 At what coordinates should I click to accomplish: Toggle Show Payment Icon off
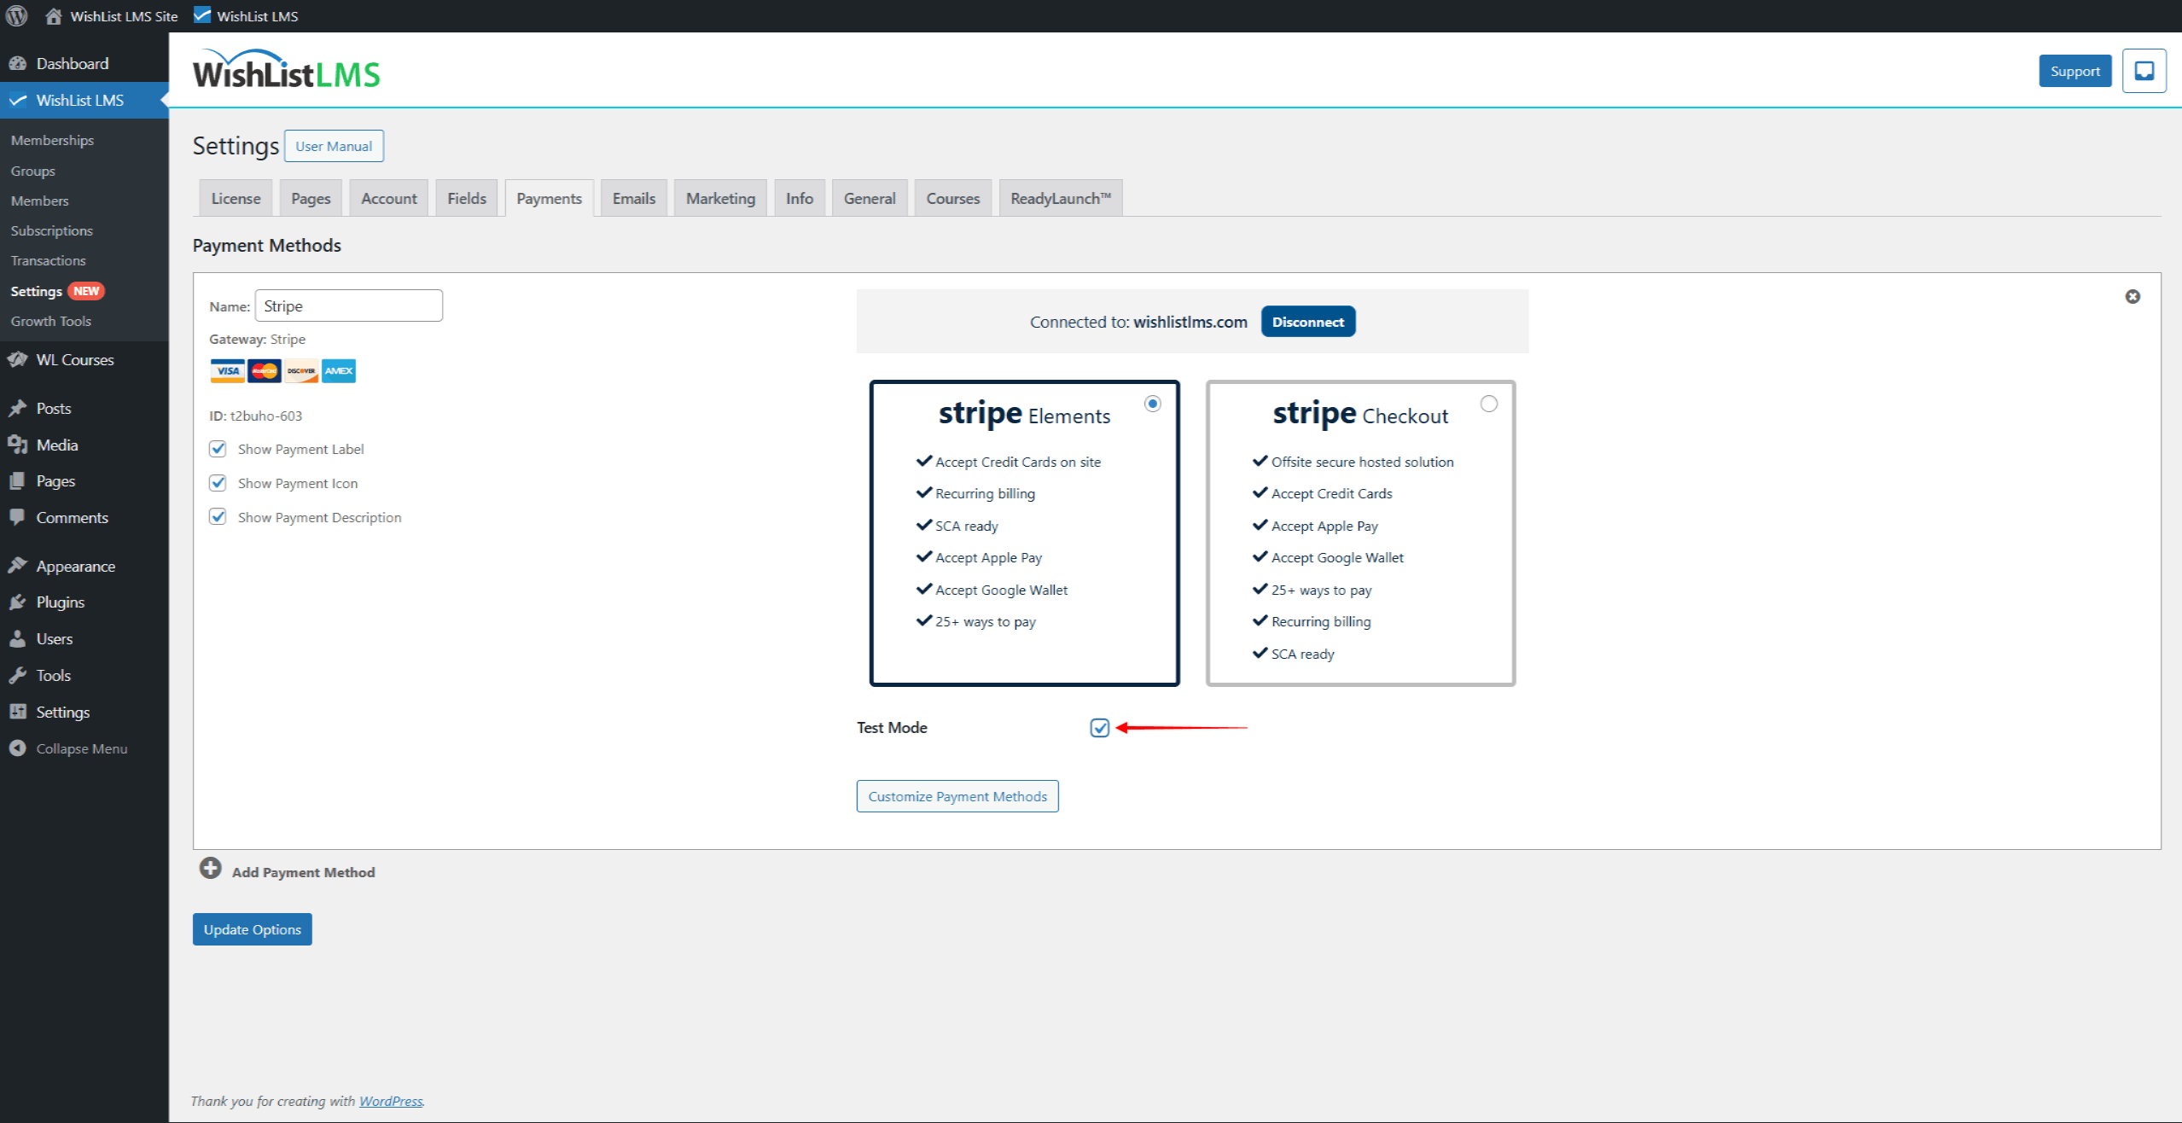pos(218,482)
